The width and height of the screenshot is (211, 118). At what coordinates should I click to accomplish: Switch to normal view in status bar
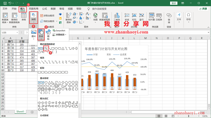[x=159, y=116]
